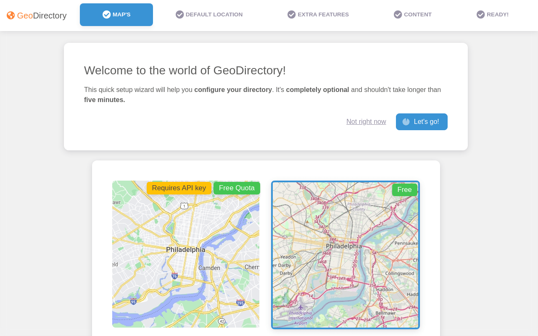Click the Requires API key badge
The height and width of the screenshot is (336, 538).
click(x=179, y=188)
